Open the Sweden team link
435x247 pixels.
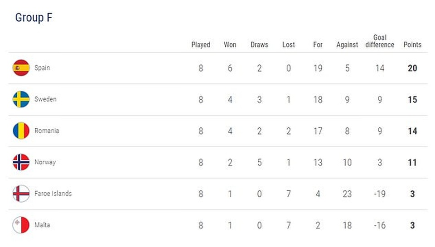tap(45, 99)
